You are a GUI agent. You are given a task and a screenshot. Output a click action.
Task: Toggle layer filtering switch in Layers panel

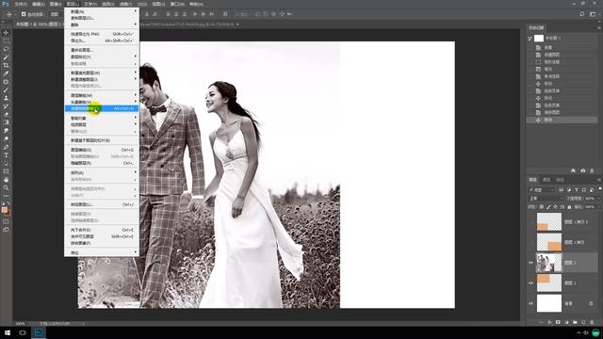point(599,189)
